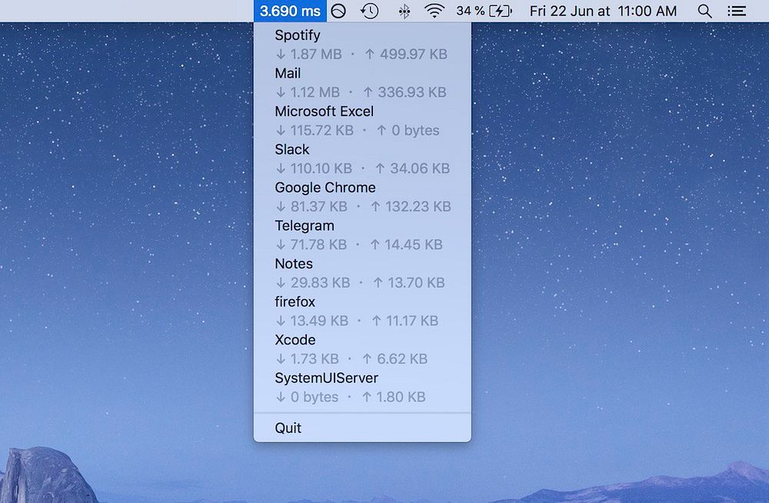Click the 34 % battery percentage text
Viewport: 769px width, 503px height.
471,11
